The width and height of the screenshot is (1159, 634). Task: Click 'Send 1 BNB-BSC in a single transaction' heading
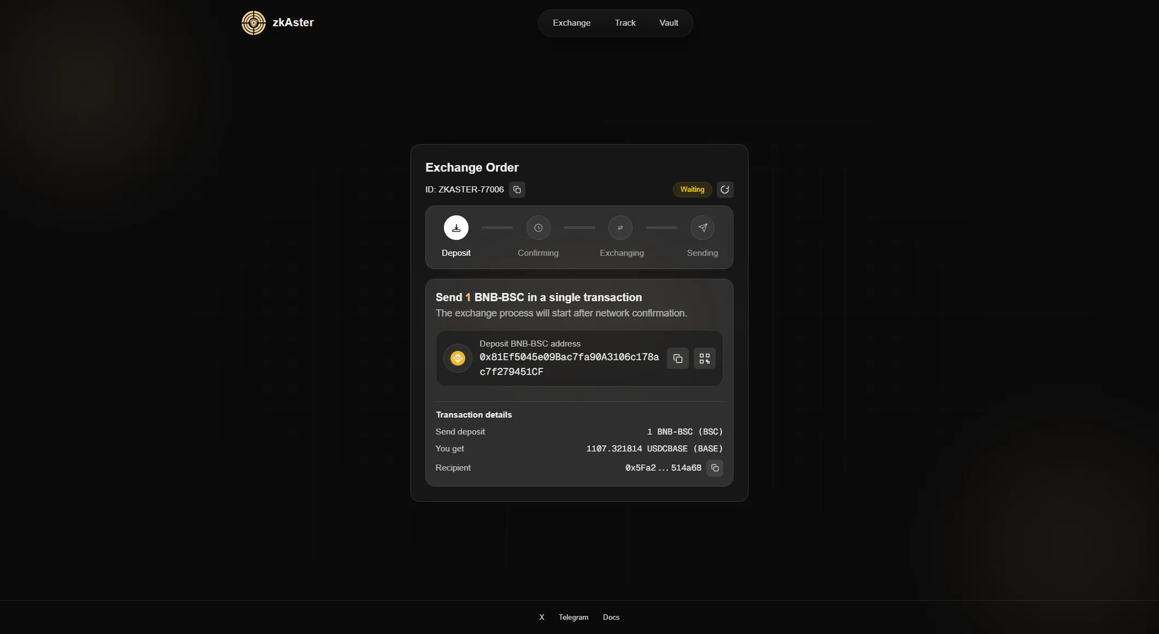(x=538, y=297)
